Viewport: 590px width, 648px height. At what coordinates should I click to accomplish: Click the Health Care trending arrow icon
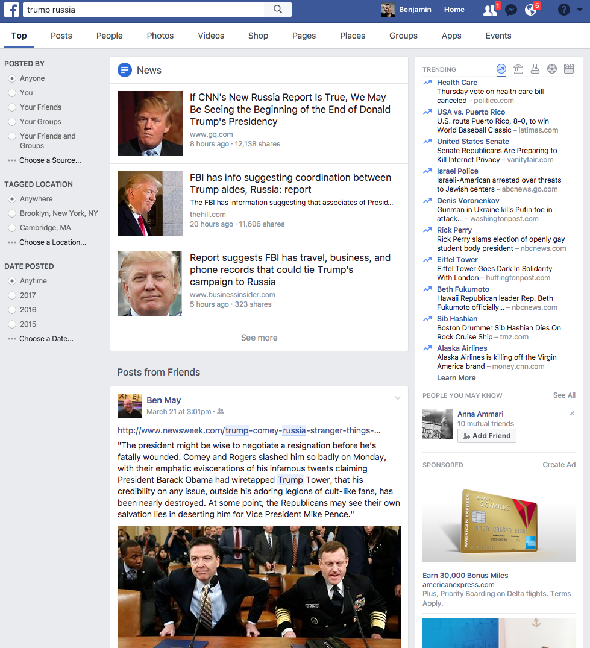pos(428,82)
